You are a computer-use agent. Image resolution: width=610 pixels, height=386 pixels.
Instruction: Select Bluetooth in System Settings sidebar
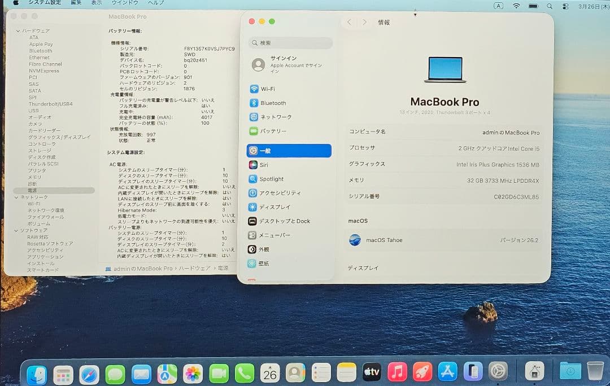pyautogui.click(x=289, y=103)
